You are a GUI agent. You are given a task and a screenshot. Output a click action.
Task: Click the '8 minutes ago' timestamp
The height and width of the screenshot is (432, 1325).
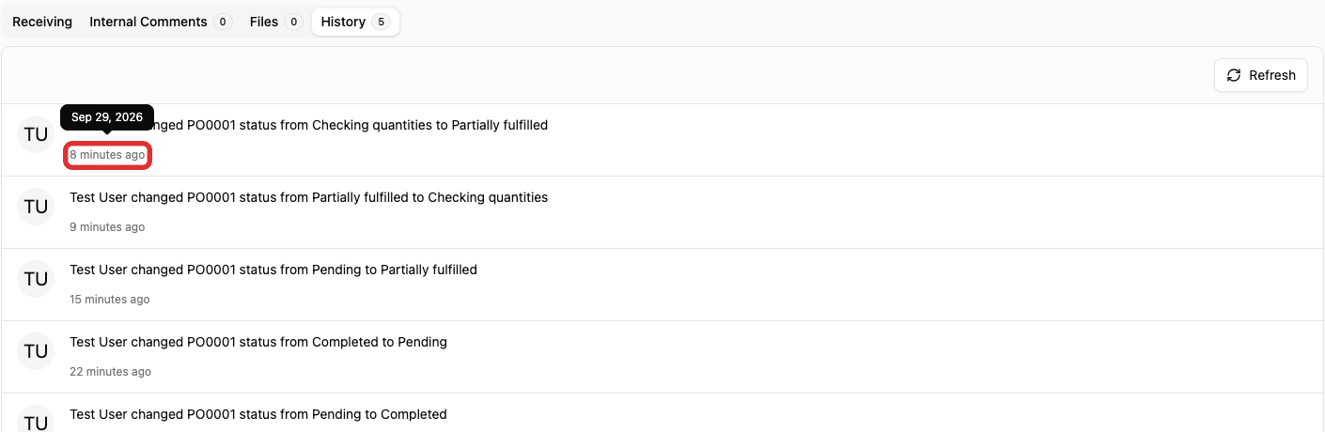(107, 155)
